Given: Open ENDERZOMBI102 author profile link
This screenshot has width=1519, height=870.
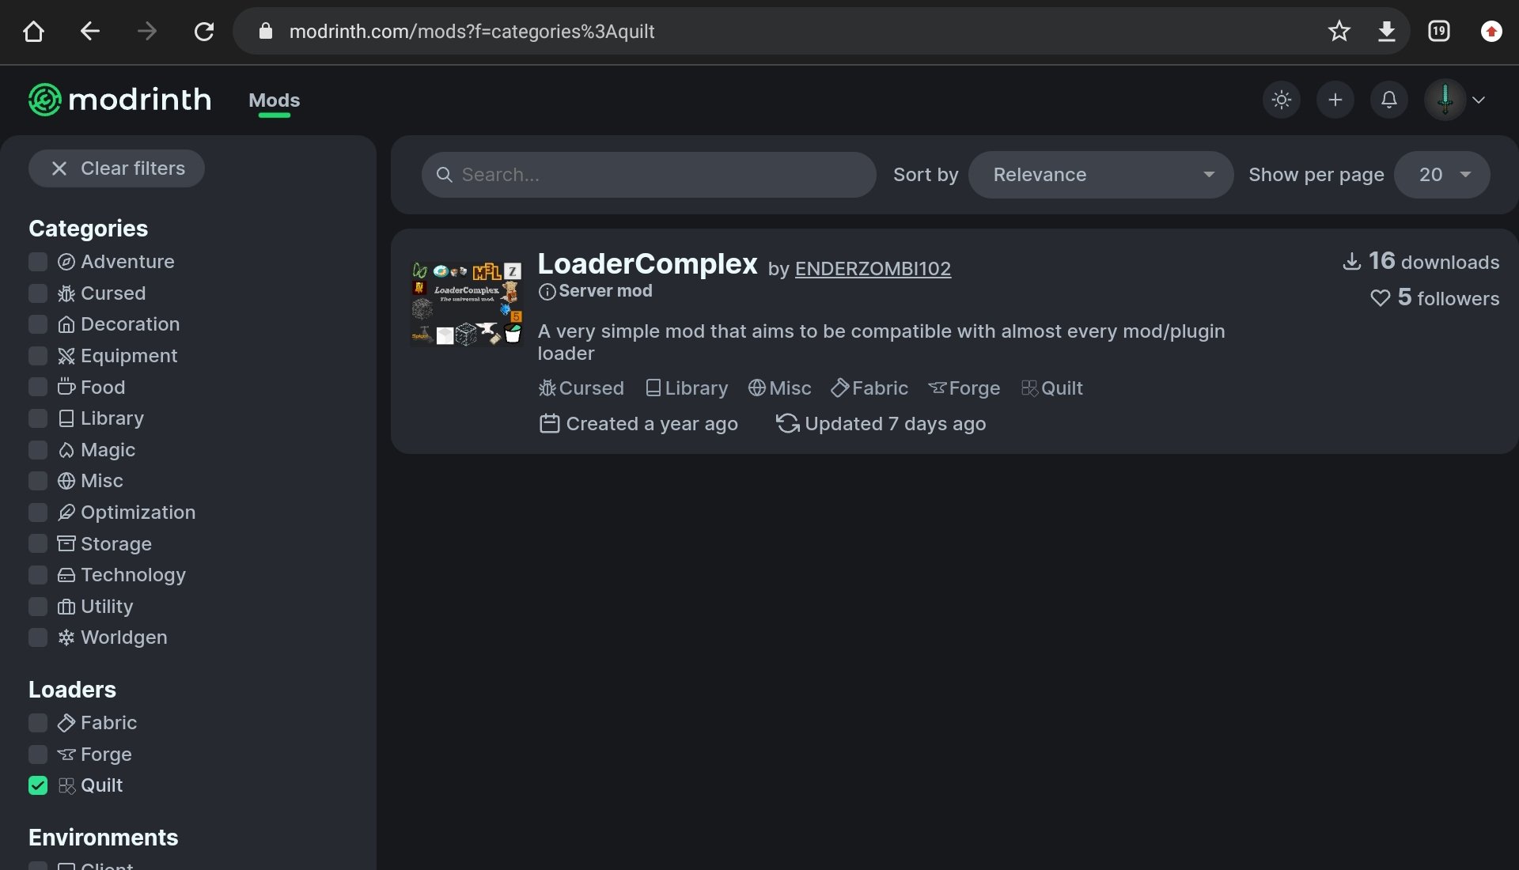Looking at the screenshot, I should point(873,269).
